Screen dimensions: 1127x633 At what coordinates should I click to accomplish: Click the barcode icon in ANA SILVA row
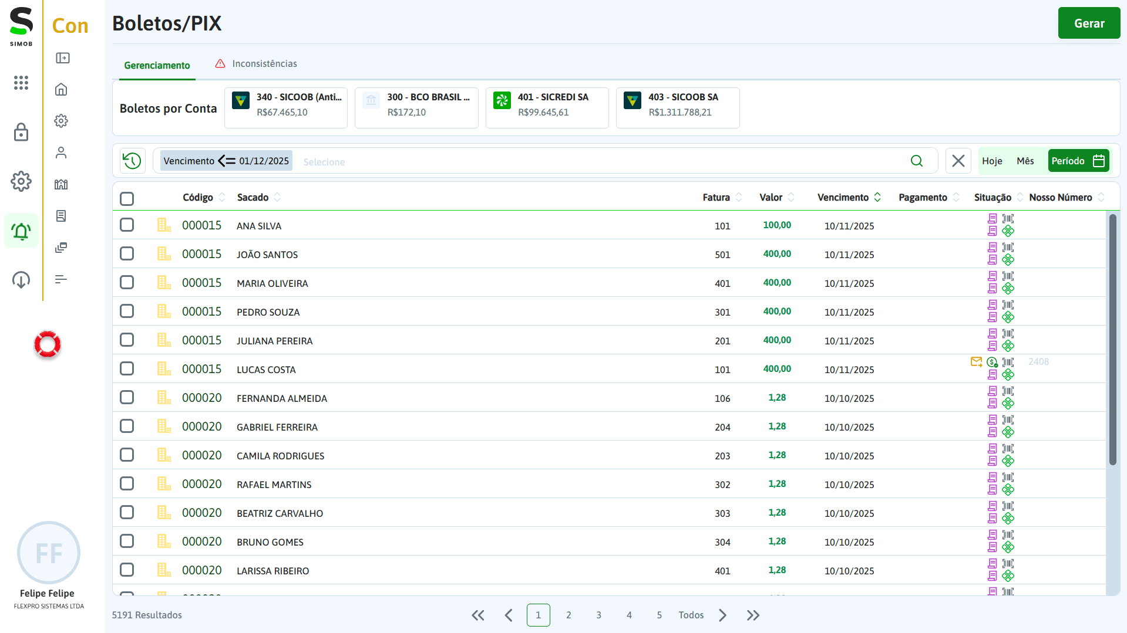tap(1008, 219)
